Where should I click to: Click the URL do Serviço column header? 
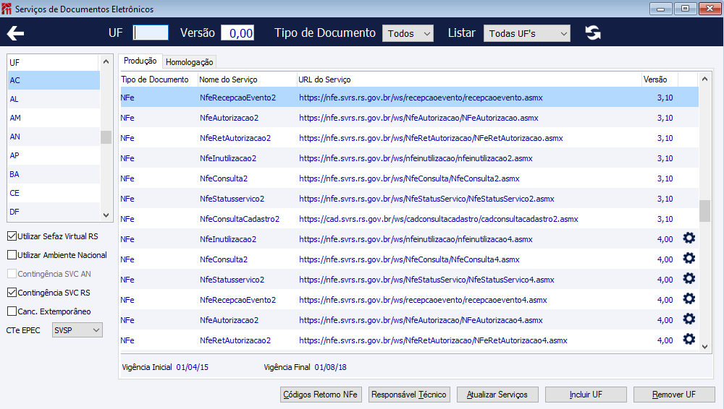point(469,79)
